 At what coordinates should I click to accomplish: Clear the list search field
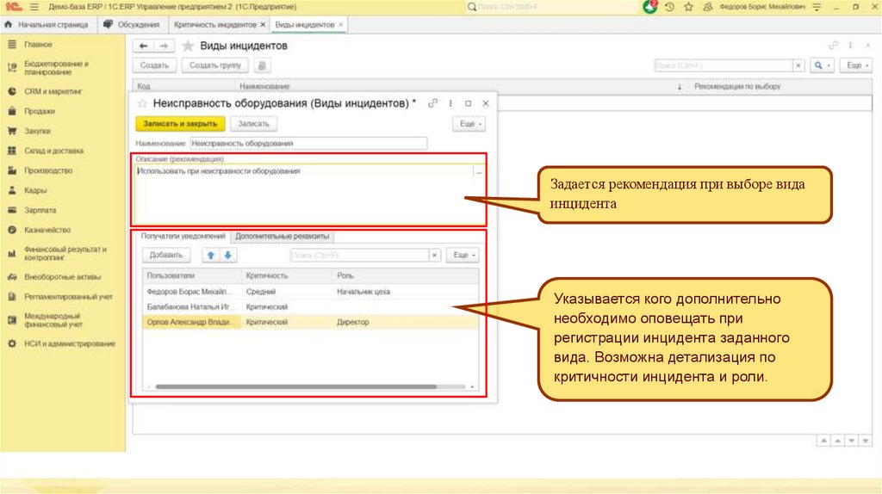[x=798, y=65]
